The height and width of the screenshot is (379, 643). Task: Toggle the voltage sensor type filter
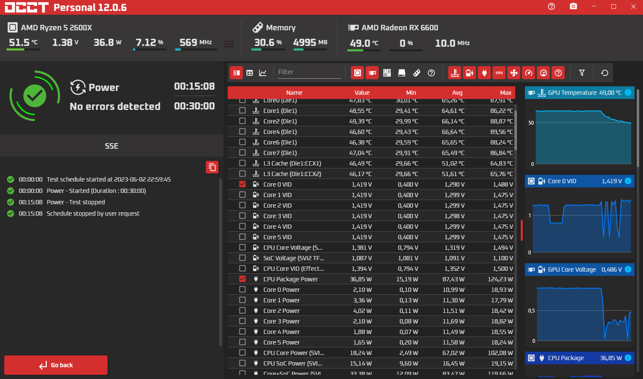[x=470, y=73]
